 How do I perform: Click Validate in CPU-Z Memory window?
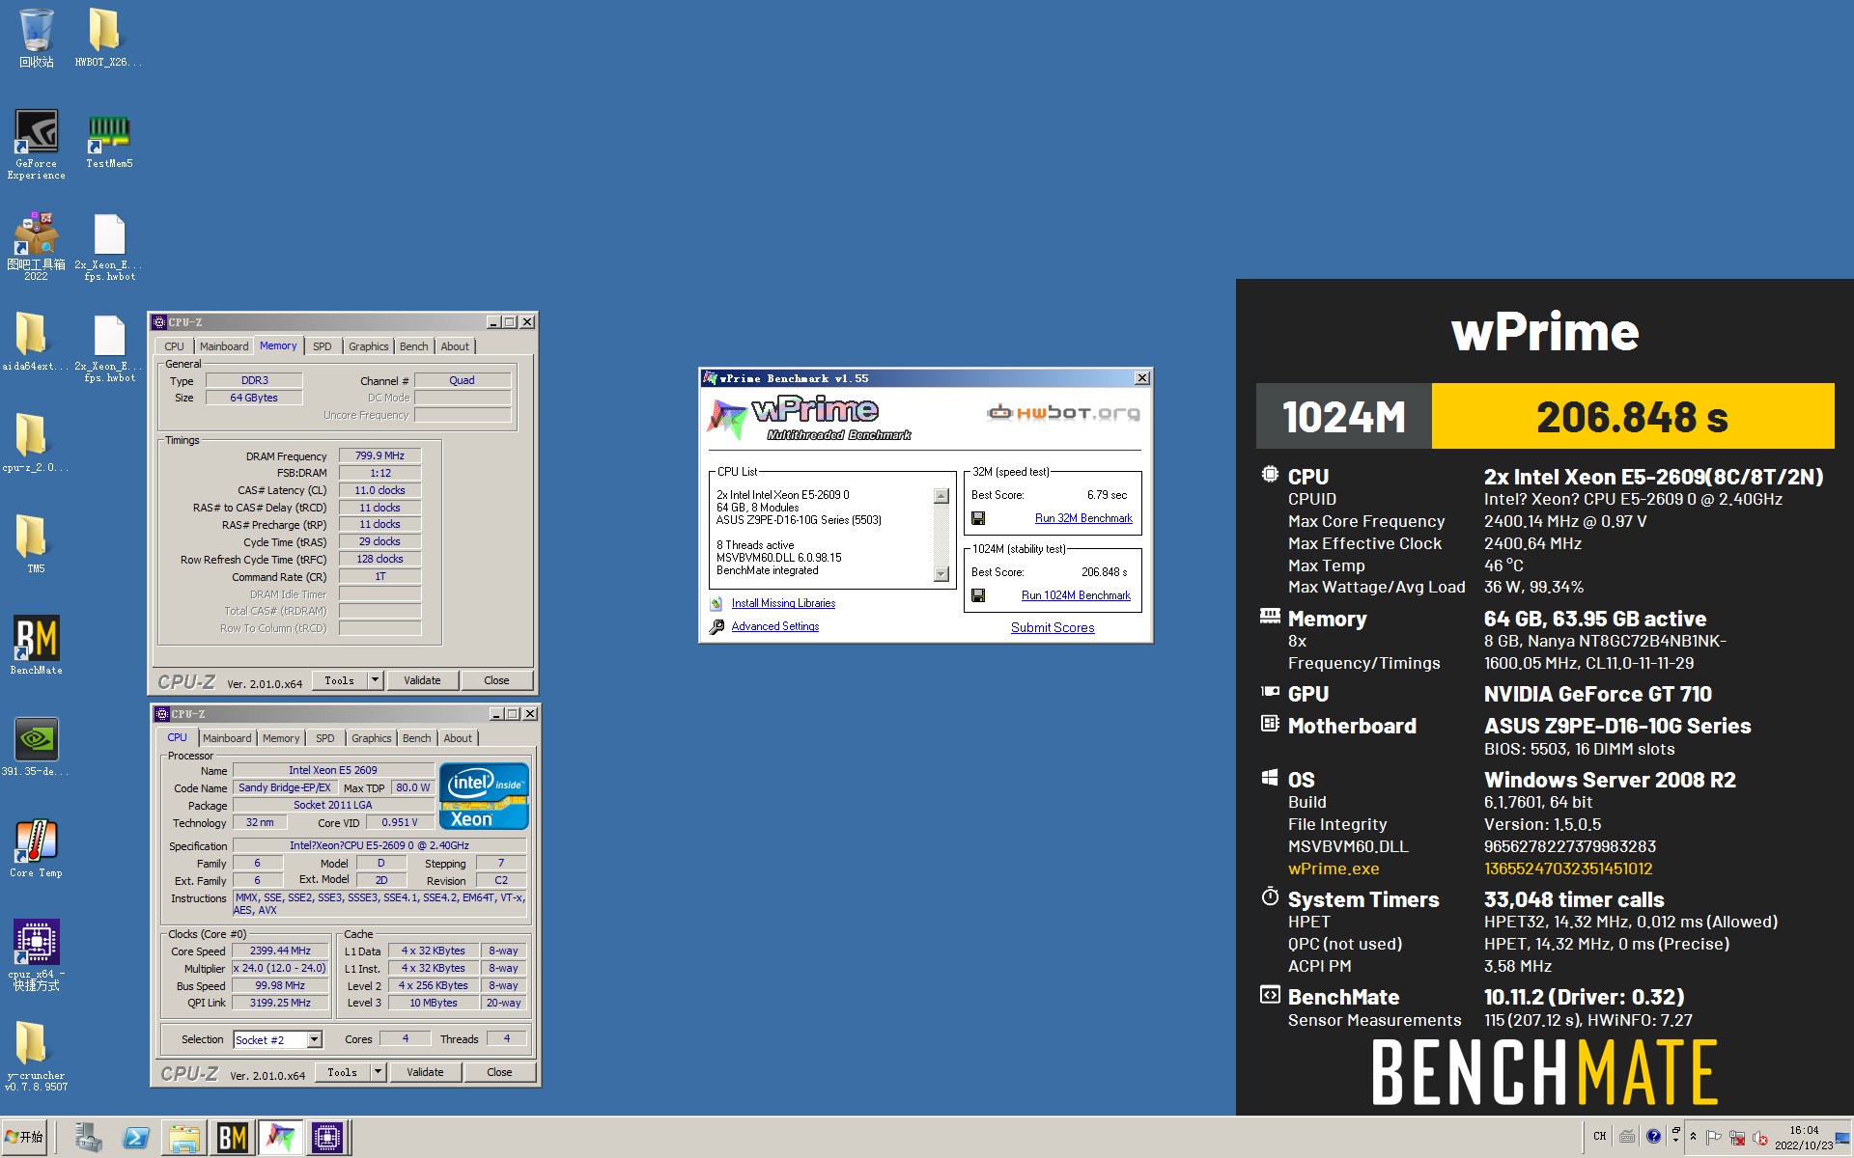pos(422,680)
